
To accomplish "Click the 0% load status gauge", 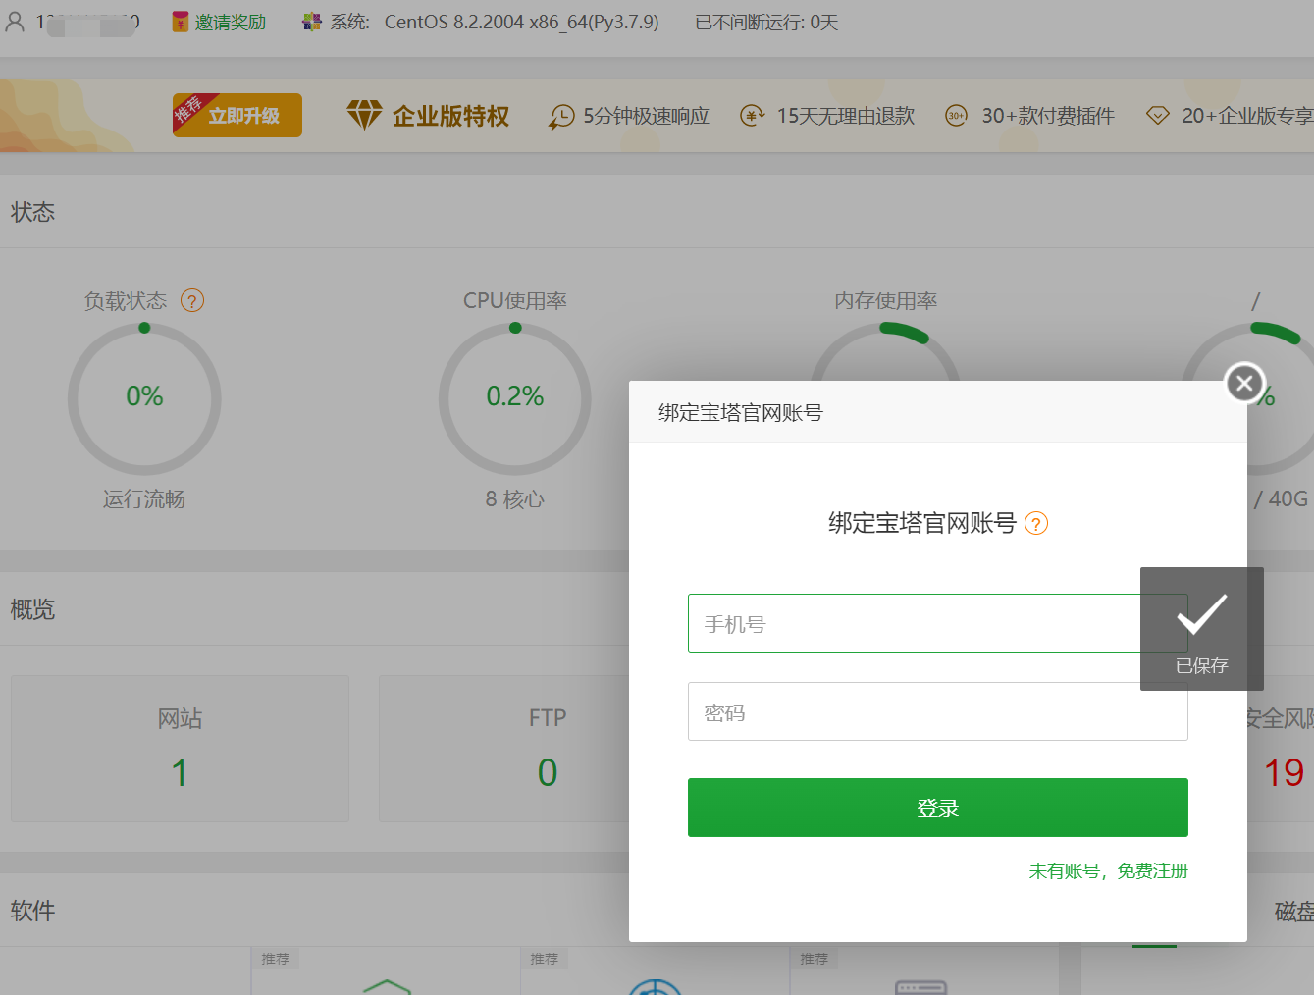I will tap(144, 399).
